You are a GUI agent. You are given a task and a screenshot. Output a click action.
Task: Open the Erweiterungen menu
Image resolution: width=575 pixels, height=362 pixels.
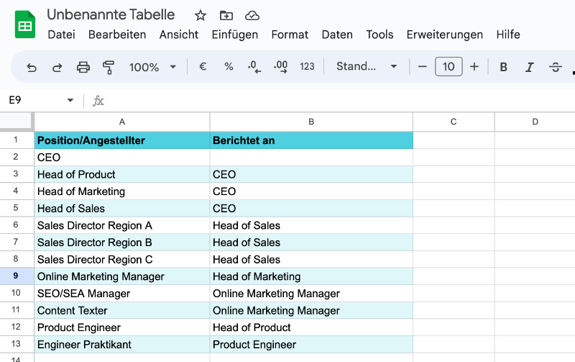tap(444, 35)
